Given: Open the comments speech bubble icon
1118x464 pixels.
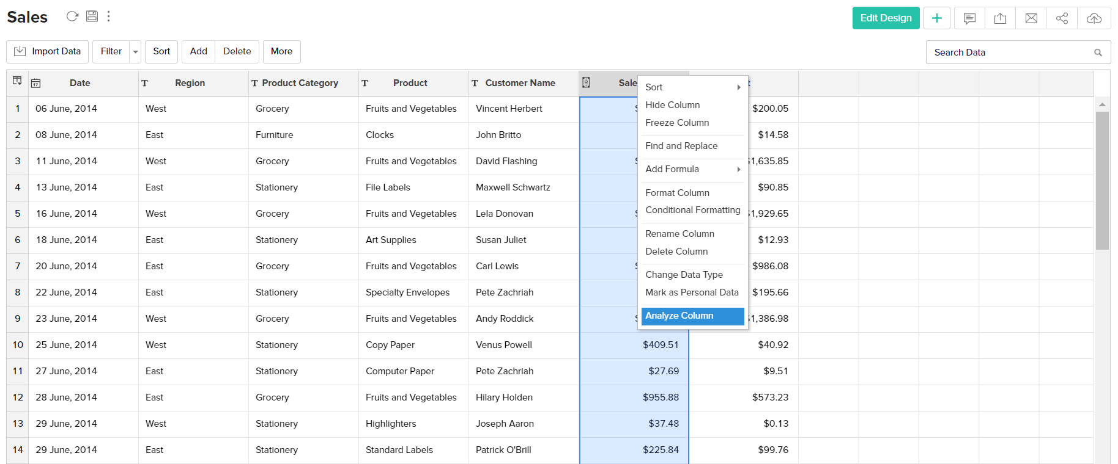Looking at the screenshot, I should pos(969,18).
